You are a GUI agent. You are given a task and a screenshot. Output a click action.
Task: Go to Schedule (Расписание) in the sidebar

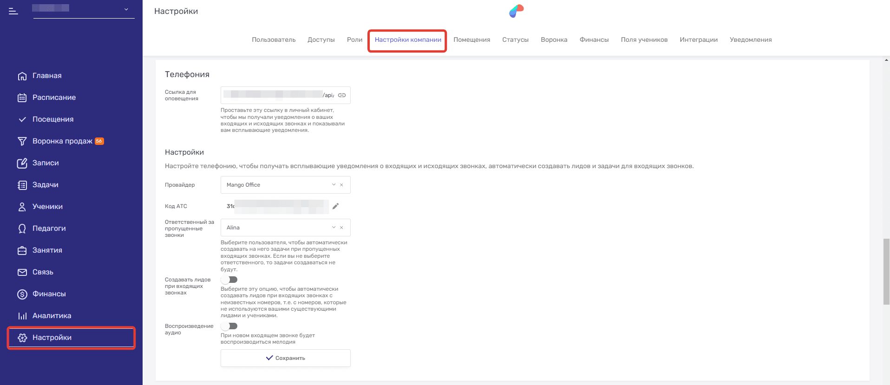pos(54,98)
